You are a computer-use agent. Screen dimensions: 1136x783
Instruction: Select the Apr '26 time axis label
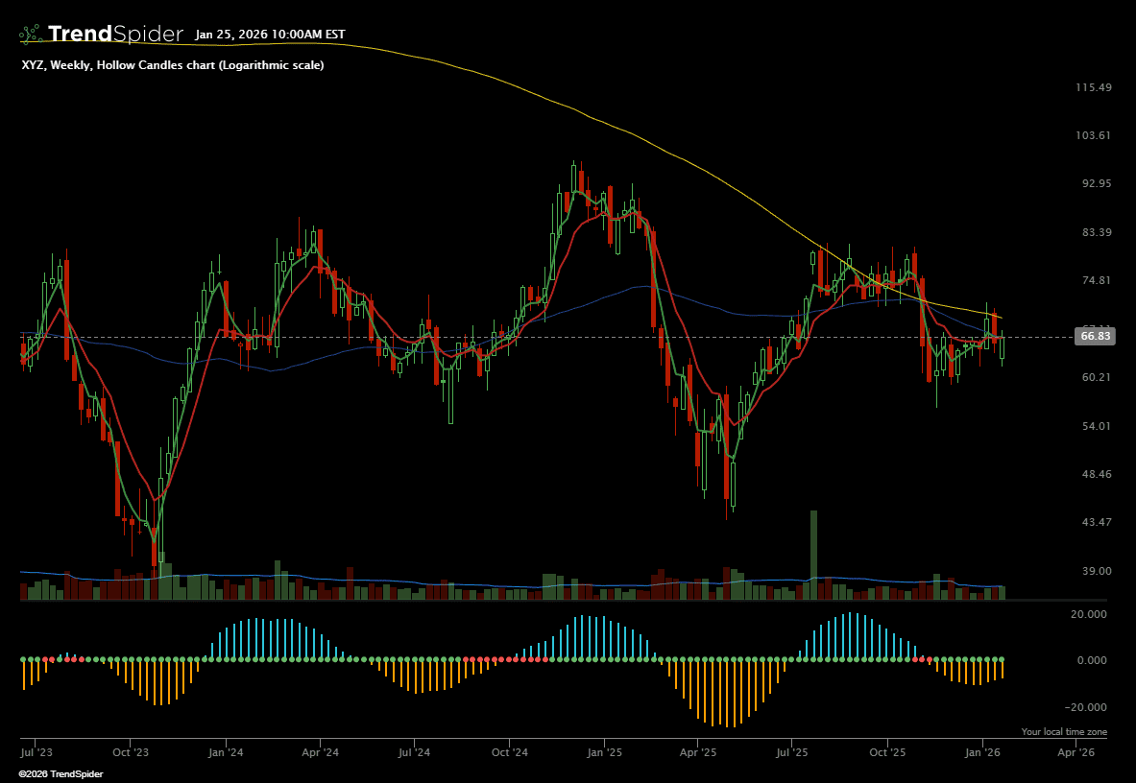click(x=1076, y=753)
